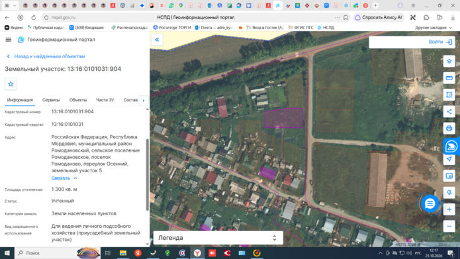
Task: Click cadastral quarter 13:16:0101031 value
Action: 68,125
